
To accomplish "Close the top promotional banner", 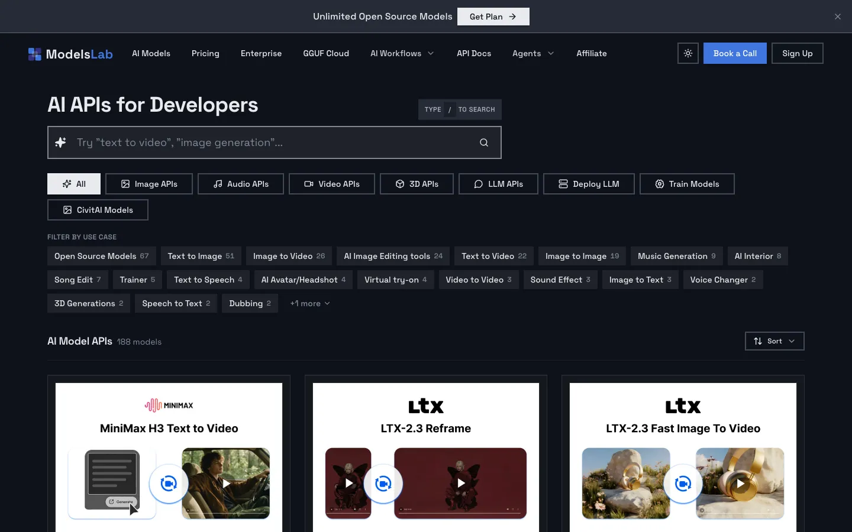I will [838, 17].
